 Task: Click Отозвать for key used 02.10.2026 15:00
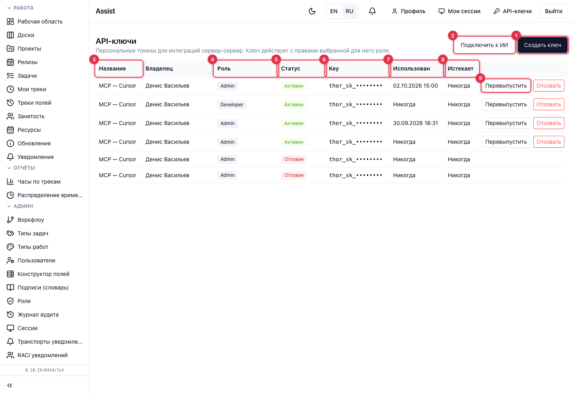[x=549, y=86]
